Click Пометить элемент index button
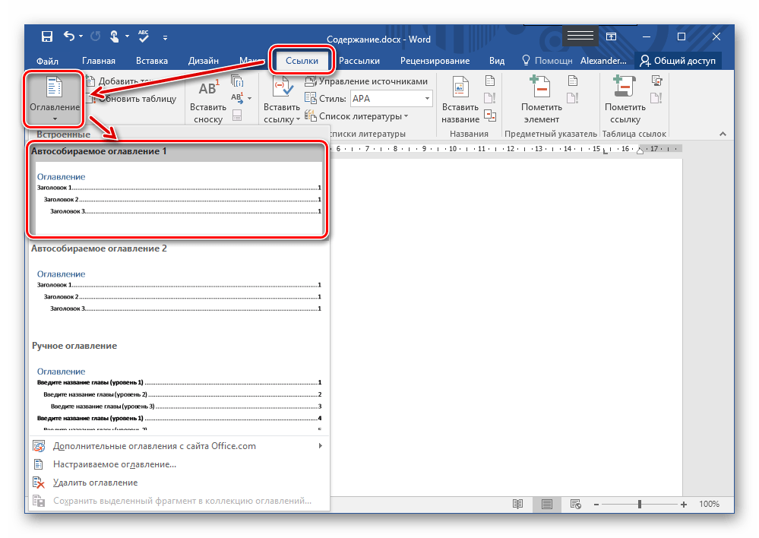Image resolution: width=759 pixels, height=538 pixels. [542, 101]
